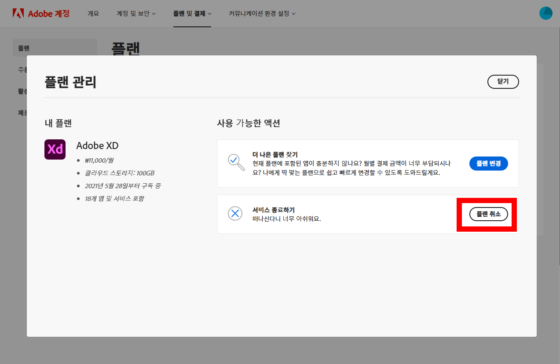Click the 닫기 button

503,81
